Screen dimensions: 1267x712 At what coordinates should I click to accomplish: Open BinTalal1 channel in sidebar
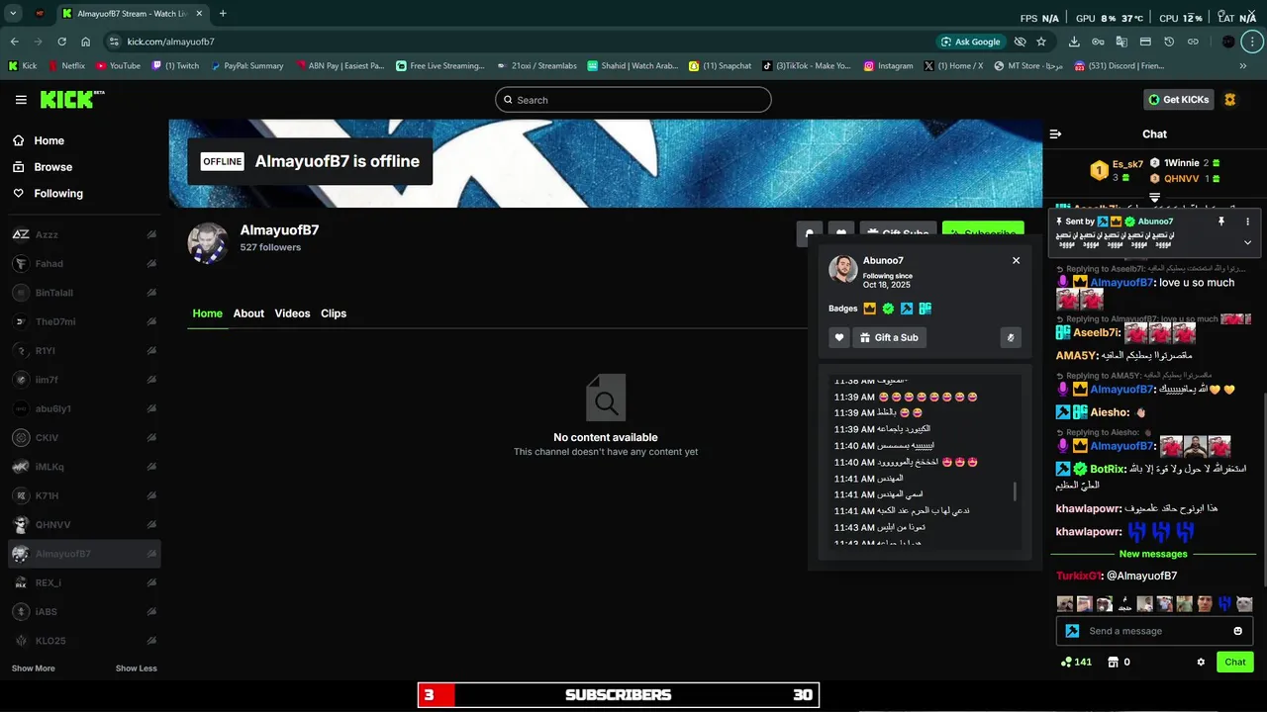pos(84,293)
